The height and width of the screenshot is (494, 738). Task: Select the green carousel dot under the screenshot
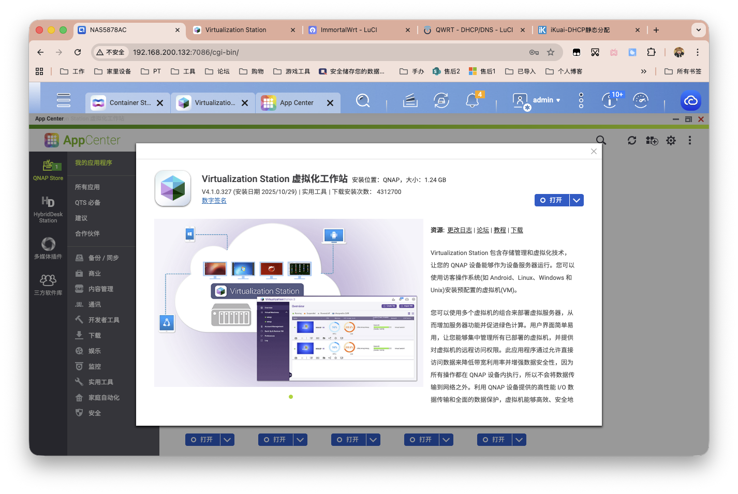[x=290, y=397]
